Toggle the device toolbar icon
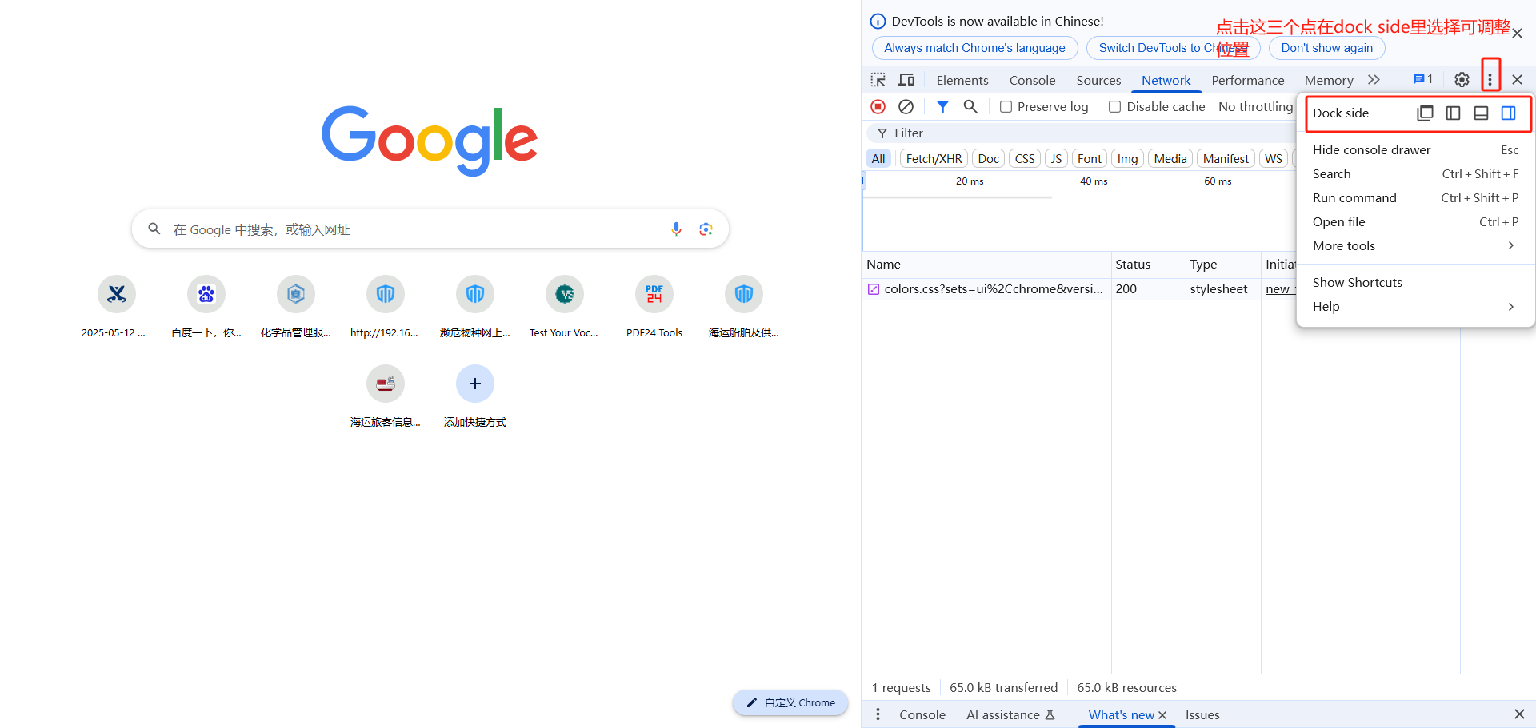 pyautogui.click(x=906, y=80)
